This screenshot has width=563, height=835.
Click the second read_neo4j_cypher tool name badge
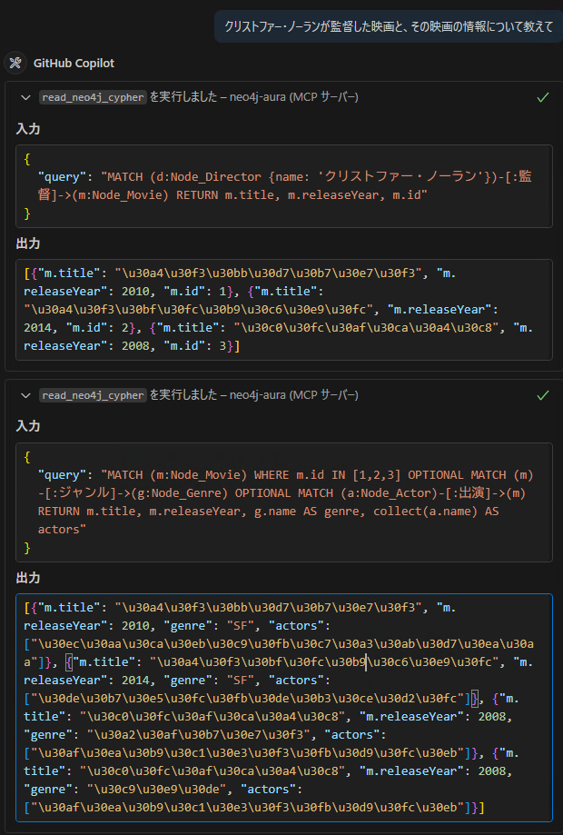tap(94, 395)
